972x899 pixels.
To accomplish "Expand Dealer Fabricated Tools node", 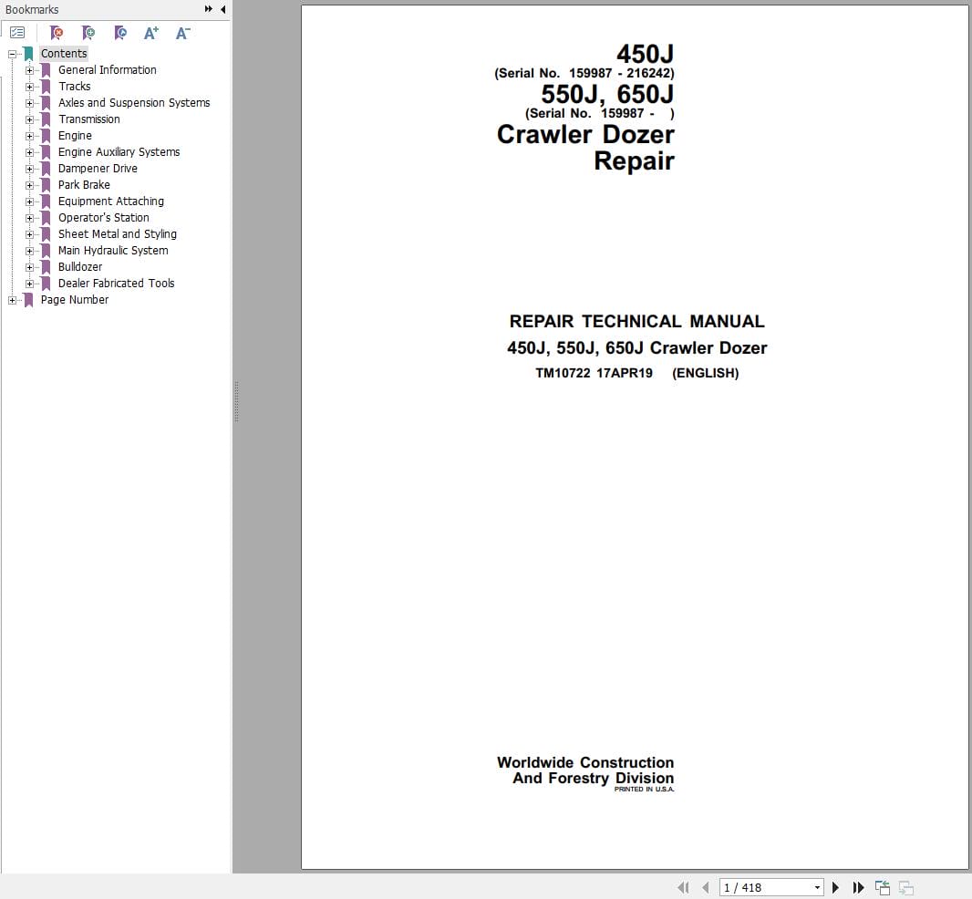I will pyautogui.click(x=29, y=284).
